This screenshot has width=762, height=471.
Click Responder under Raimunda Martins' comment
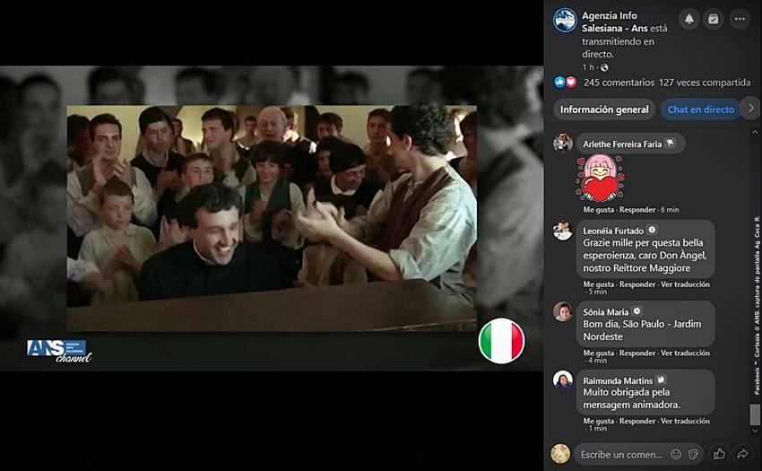637,421
